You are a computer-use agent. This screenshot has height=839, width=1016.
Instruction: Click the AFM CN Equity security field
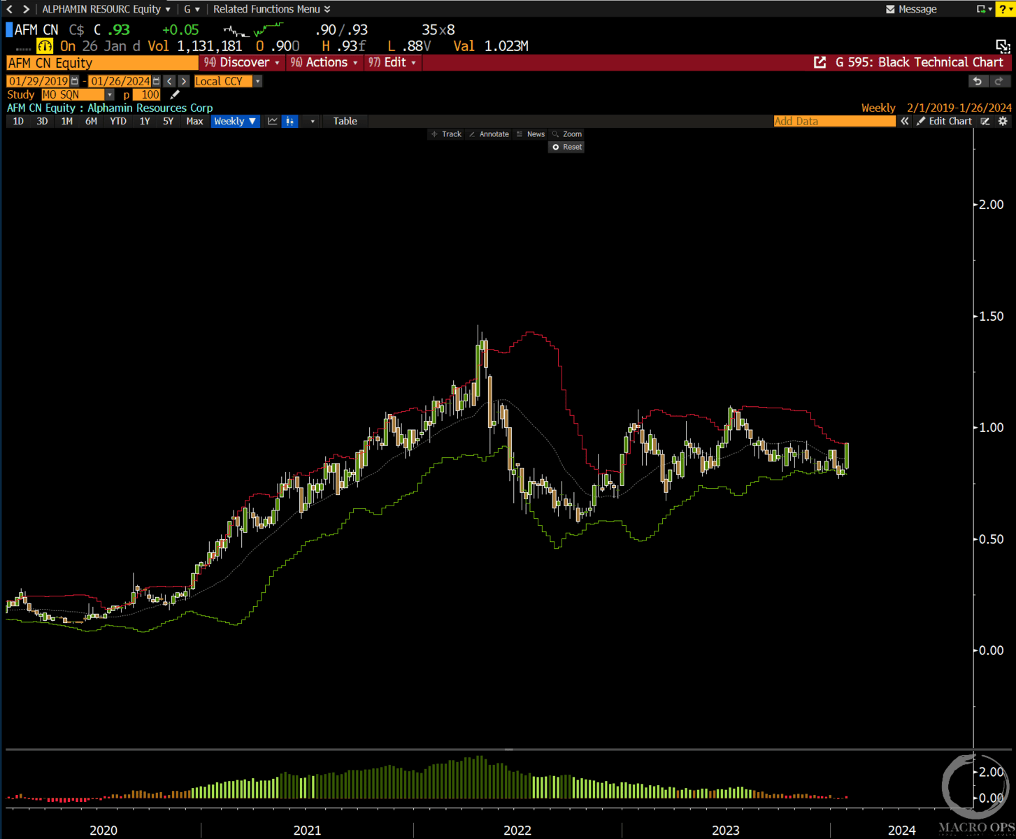(102, 62)
